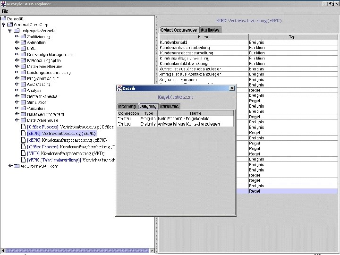The height and width of the screenshot is (255, 340).
Task: Click the Animation folder icon
Action: tap(24, 42)
